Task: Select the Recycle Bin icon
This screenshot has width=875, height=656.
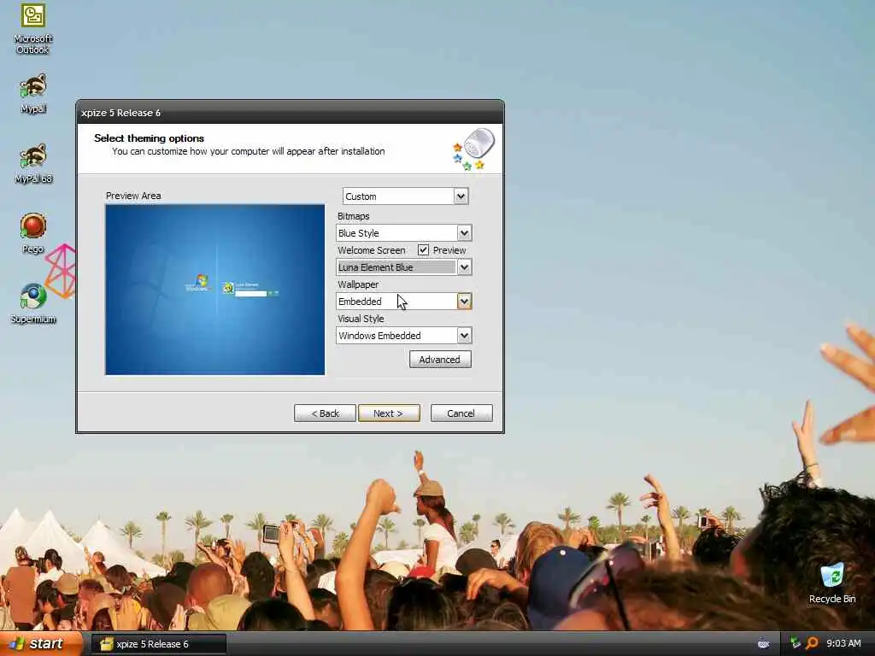Action: pyautogui.click(x=832, y=583)
